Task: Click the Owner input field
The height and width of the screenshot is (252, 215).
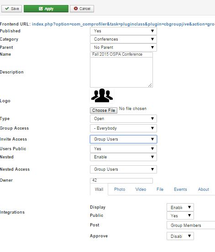Action: 121,181
